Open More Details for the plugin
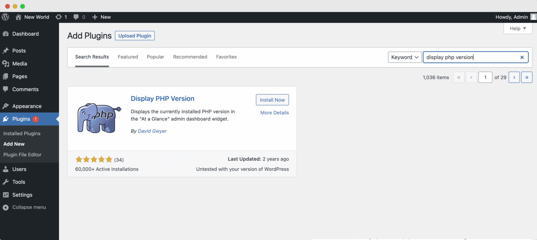The image size is (537, 240). click(x=274, y=113)
